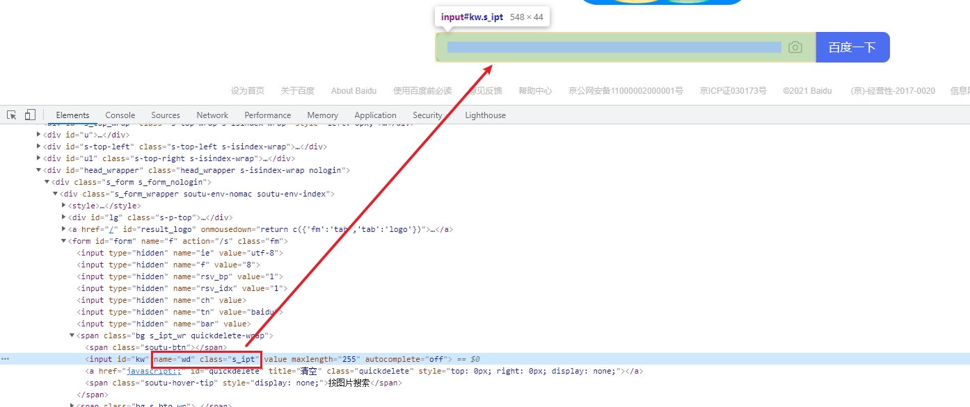The width and height of the screenshot is (970, 407).
Task: Open the 京公网安备11000002000001号 link
Action: click(626, 90)
